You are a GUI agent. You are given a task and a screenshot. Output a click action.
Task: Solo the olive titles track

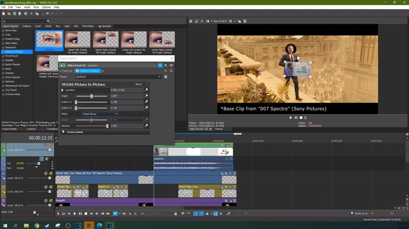tap(51, 187)
